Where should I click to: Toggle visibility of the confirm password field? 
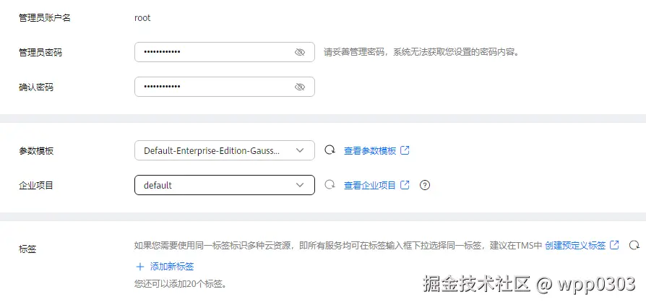(300, 87)
